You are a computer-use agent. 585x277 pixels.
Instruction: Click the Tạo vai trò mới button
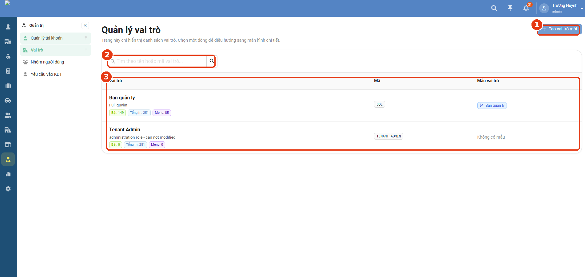(x=559, y=29)
